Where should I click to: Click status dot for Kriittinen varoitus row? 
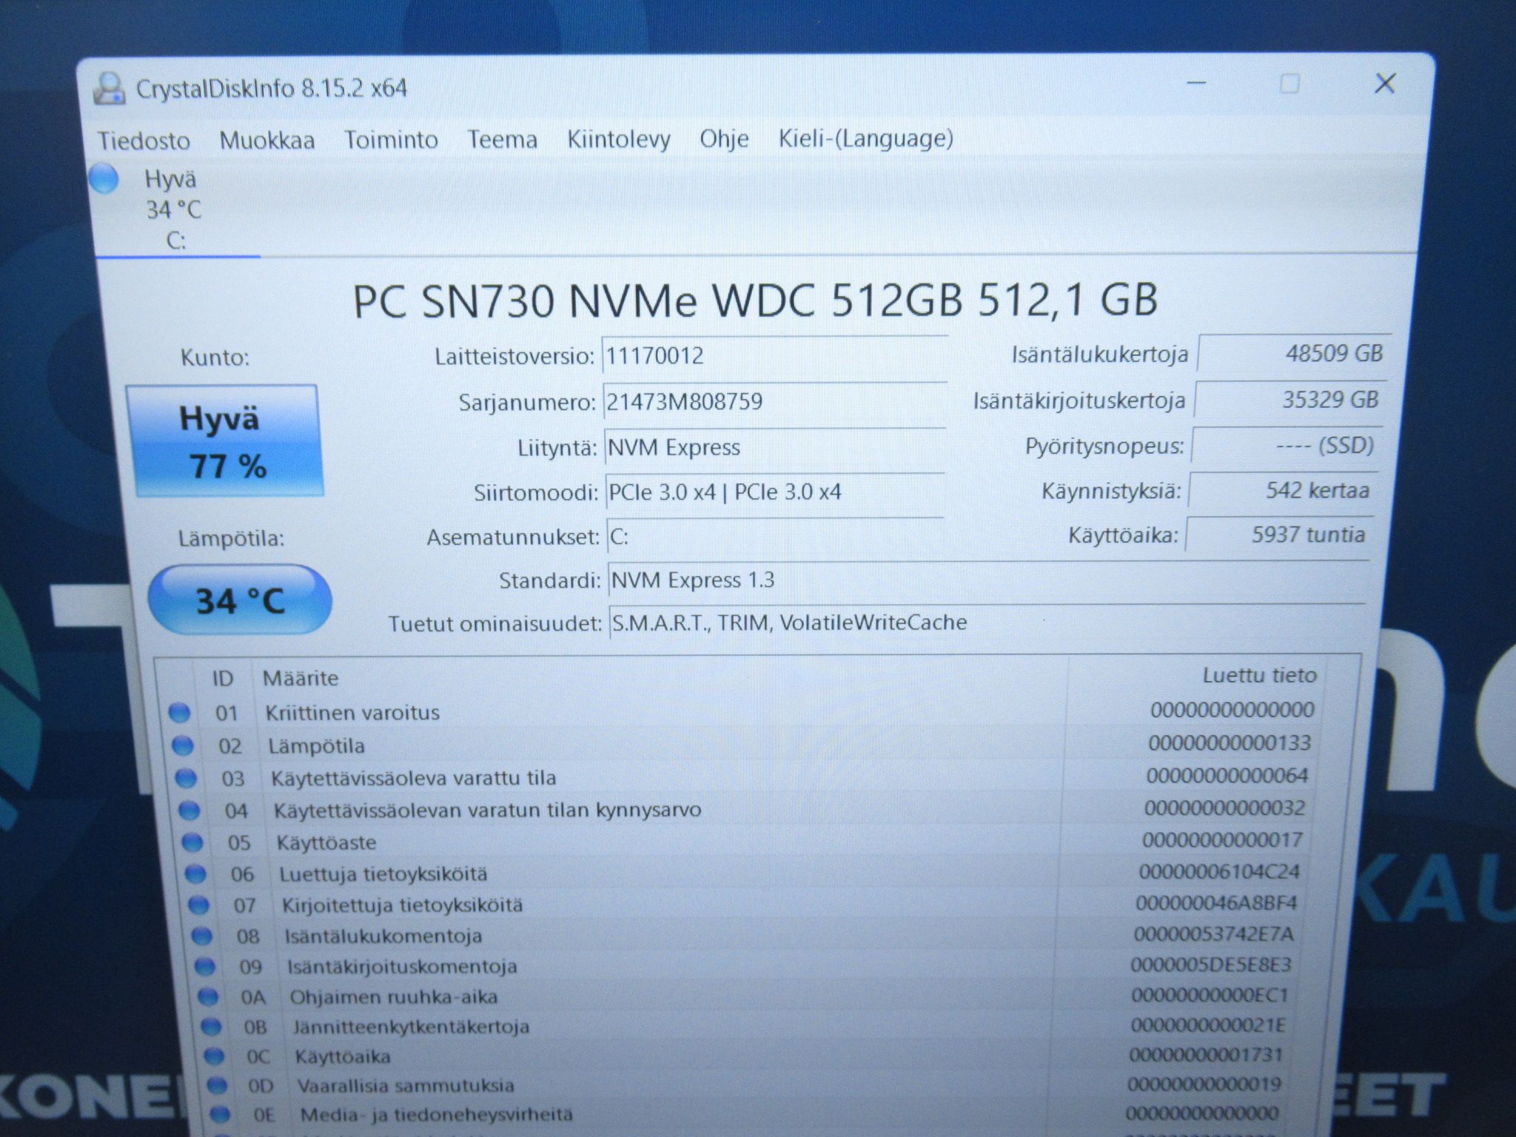[179, 713]
